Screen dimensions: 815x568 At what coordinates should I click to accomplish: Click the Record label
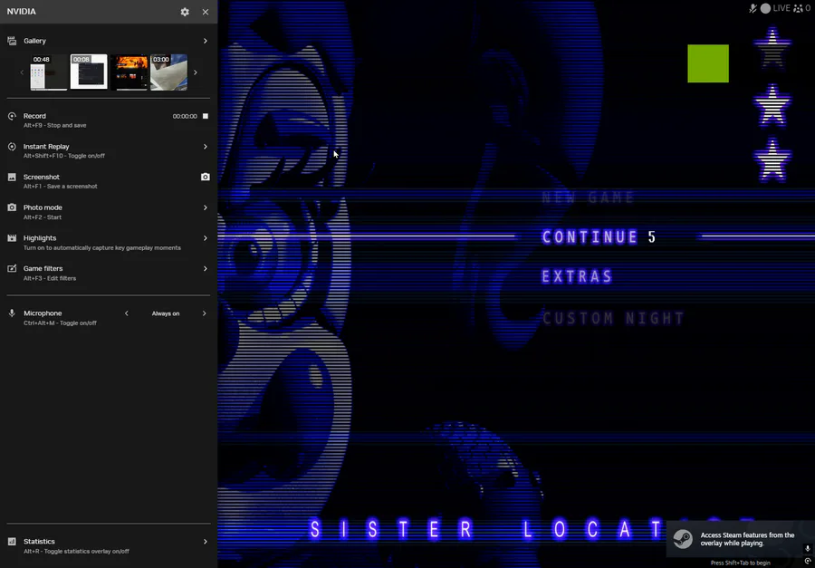pyautogui.click(x=34, y=116)
